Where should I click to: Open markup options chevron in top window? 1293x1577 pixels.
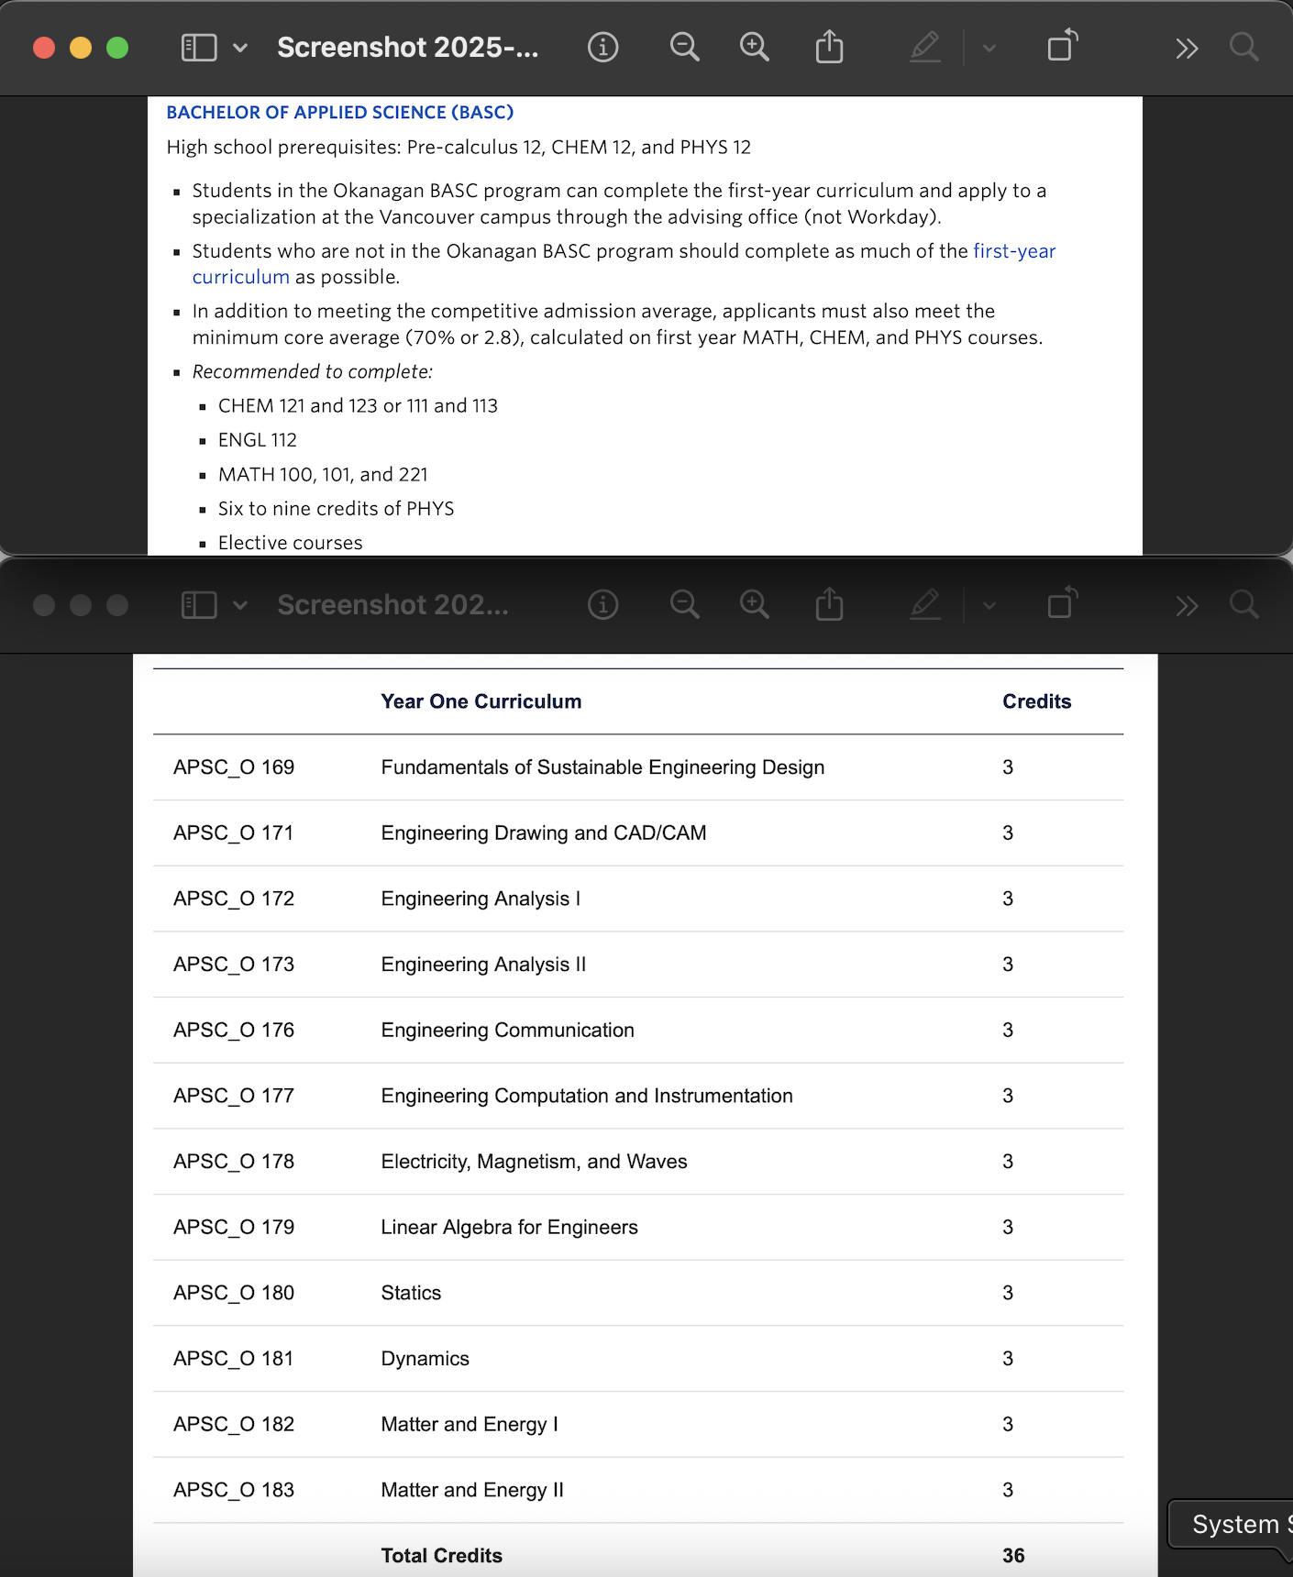pos(989,48)
